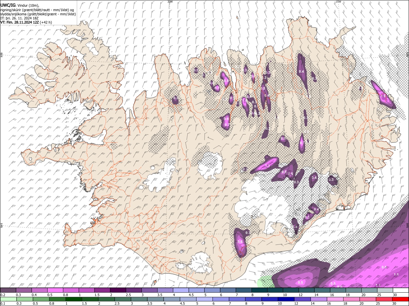Click the 1.6 precipitation value on the east coast
409x306 pixels.
point(383,96)
